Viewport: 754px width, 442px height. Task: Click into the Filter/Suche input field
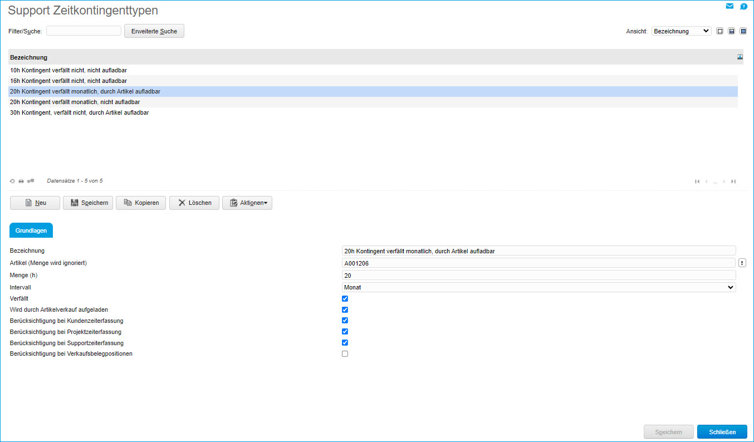(84, 31)
